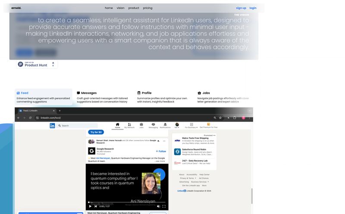Viewport: 345px width, 214px height.
Task: Open the post's three-dot options
Action: click(164, 141)
